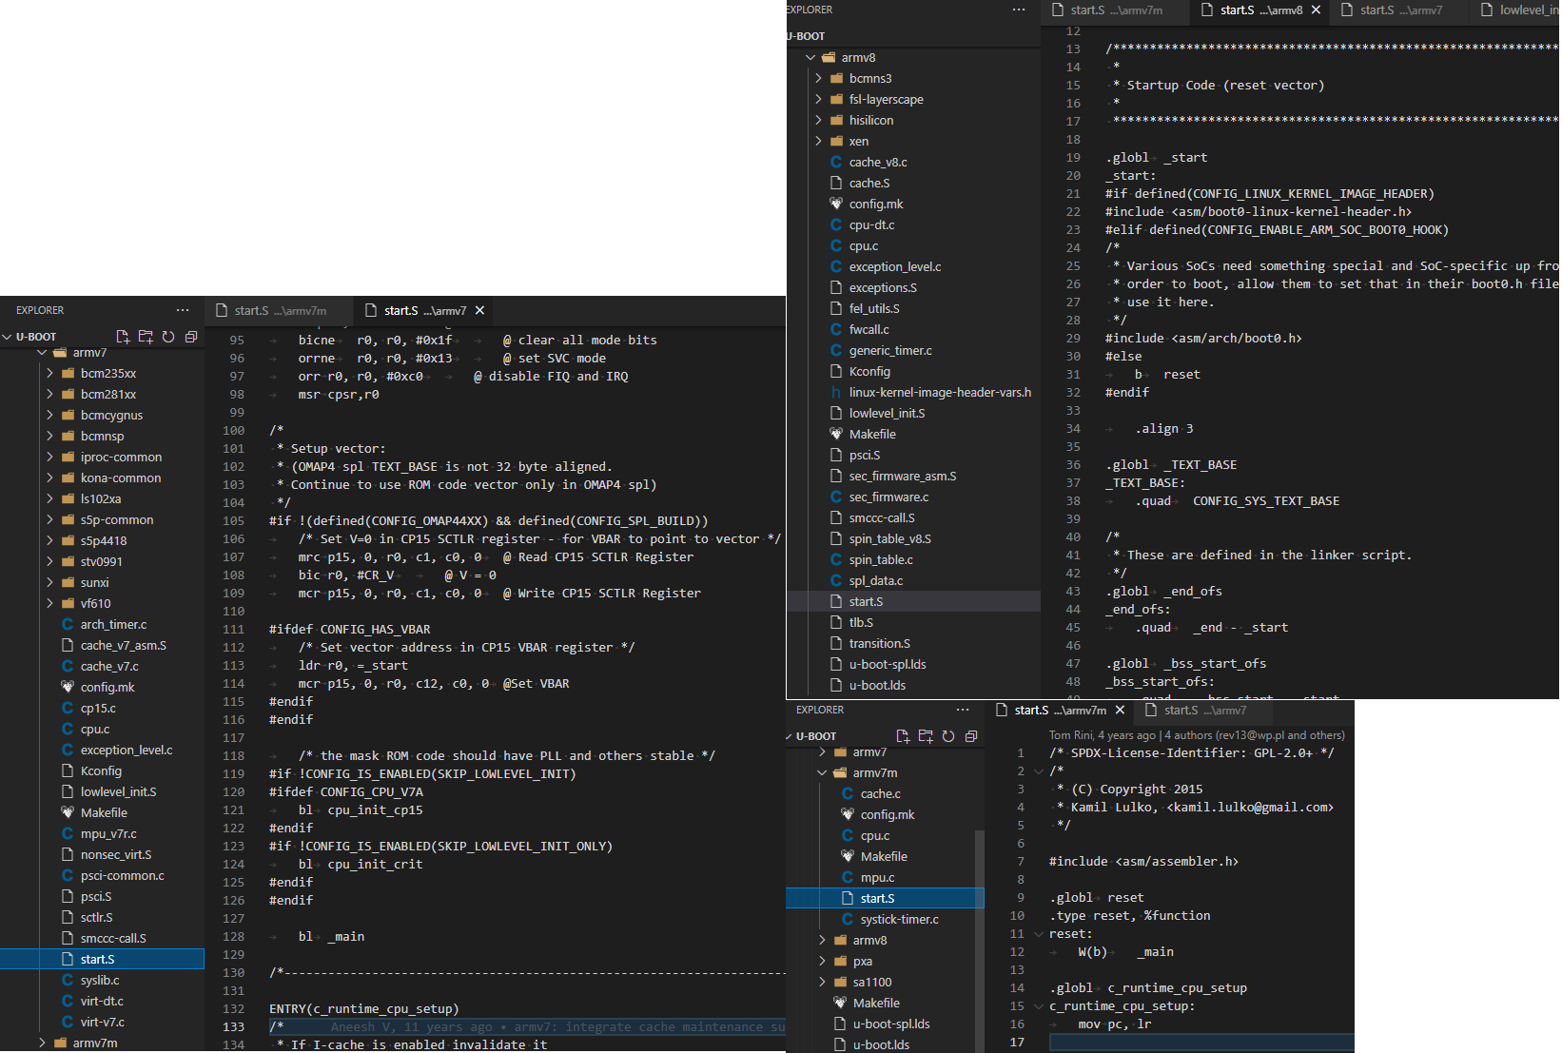Open the Explorer ellipsis menu in the armv8 window
This screenshot has width=1562, height=1053.
tap(1019, 10)
